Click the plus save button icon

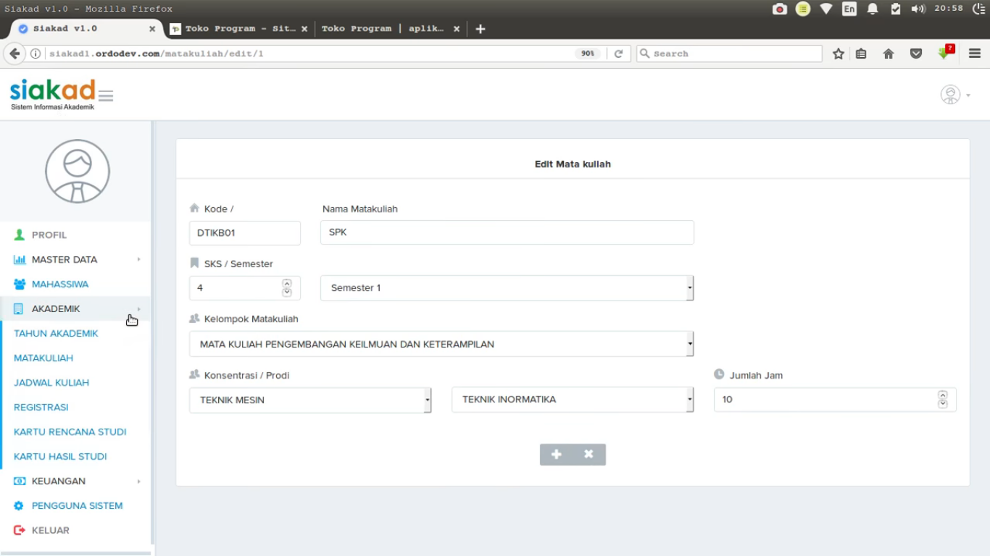pos(556,455)
